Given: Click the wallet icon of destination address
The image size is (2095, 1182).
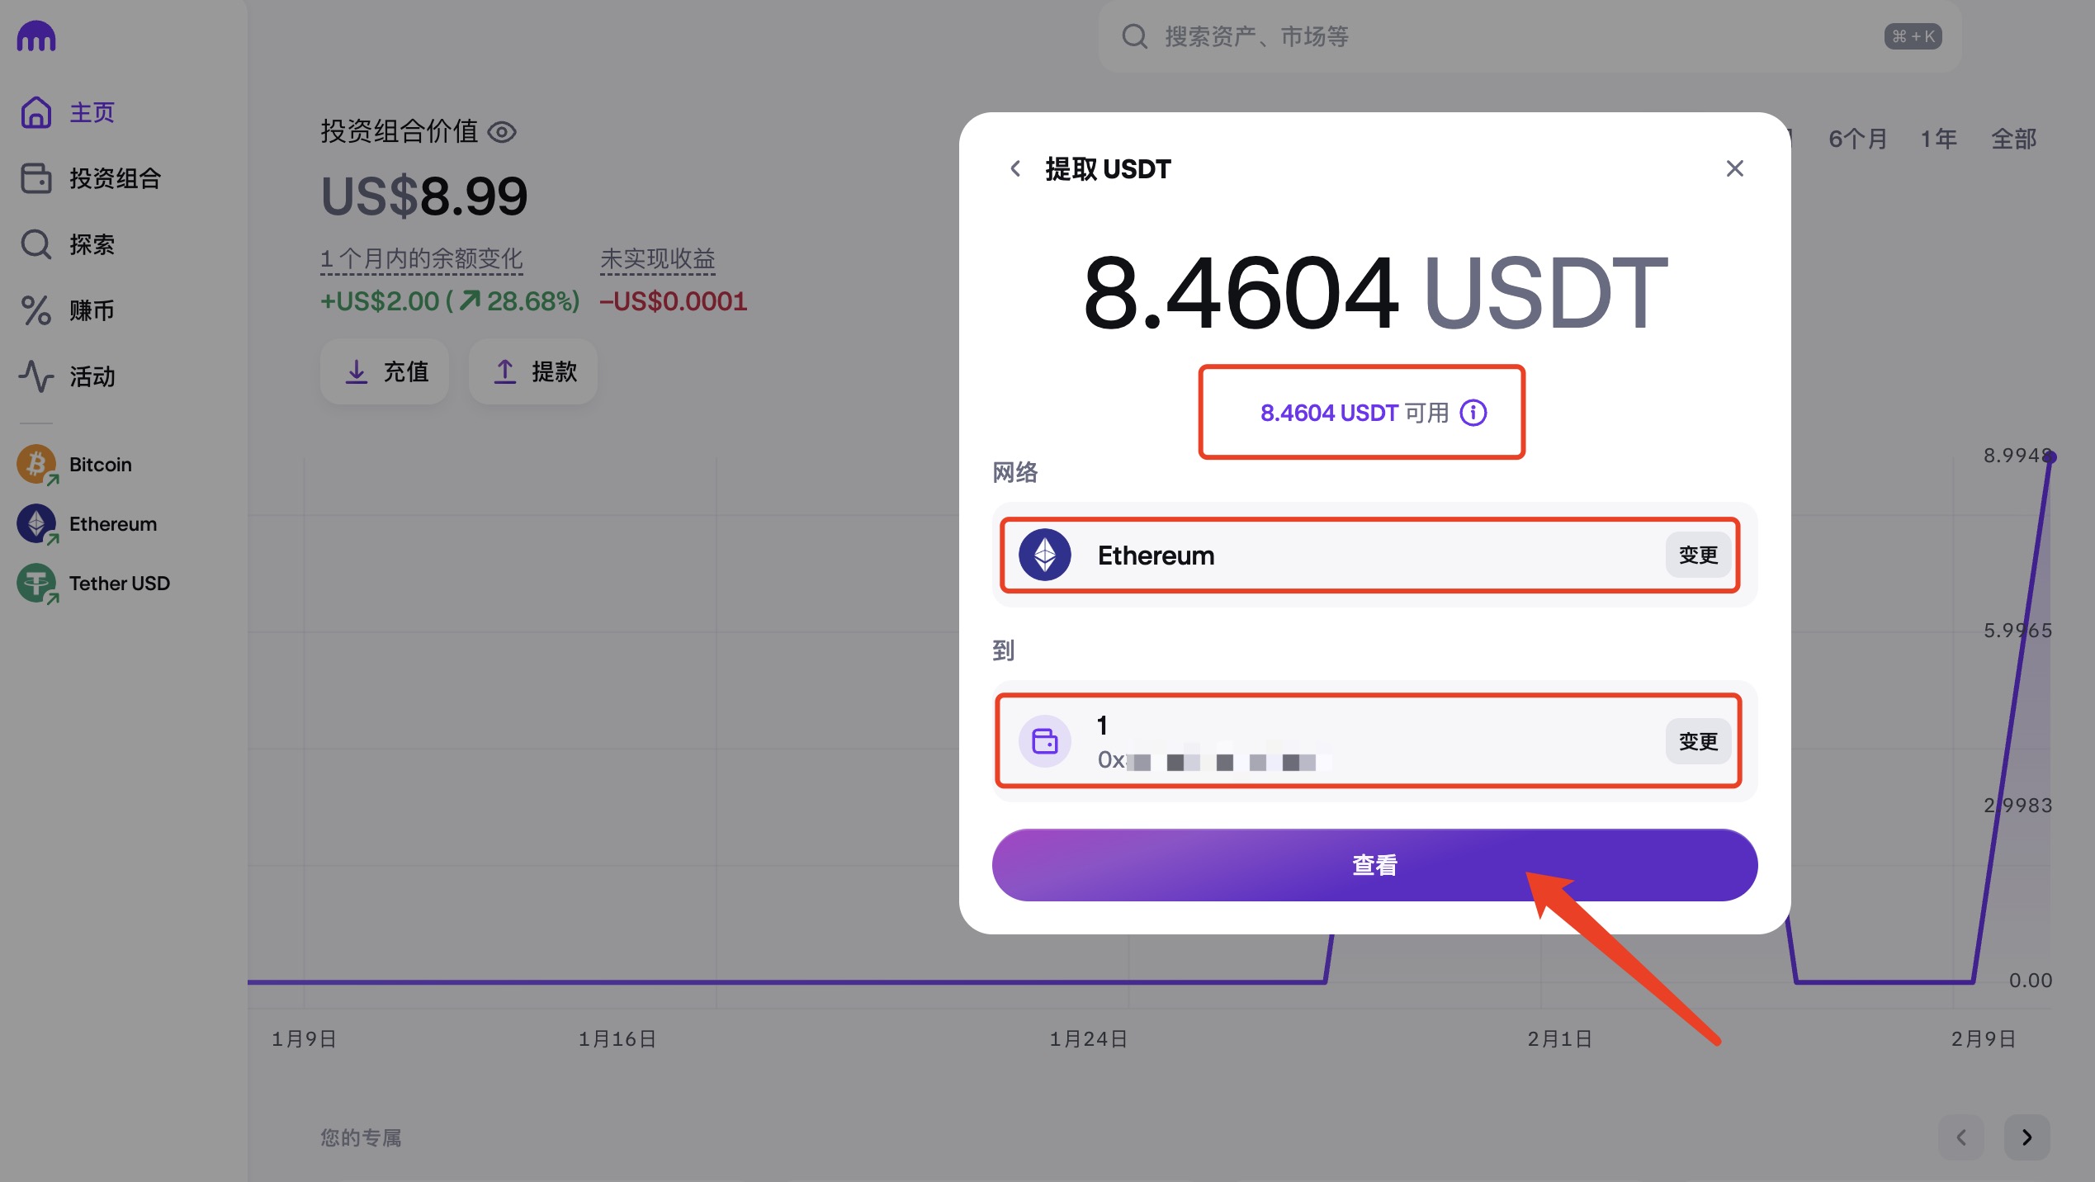Looking at the screenshot, I should pyautogui.click(x=1045, y=741).
